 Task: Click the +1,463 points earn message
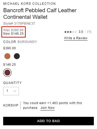(x=53, y=105)
